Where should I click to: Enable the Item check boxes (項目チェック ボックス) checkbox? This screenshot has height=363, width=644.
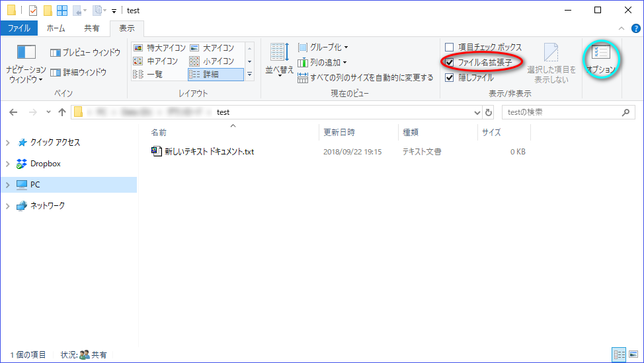click(450, 48)
